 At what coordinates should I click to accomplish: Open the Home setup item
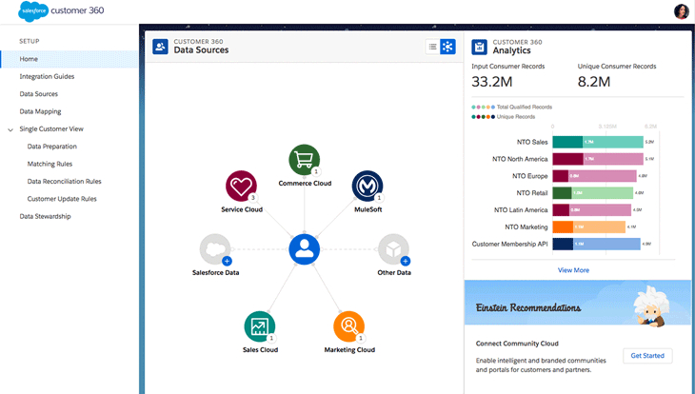click(x=30, y=59)
